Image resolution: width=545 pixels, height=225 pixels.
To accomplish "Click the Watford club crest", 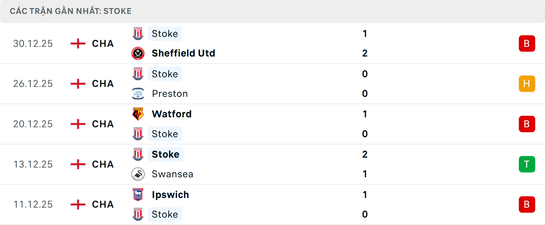I will tap(138, 114).
